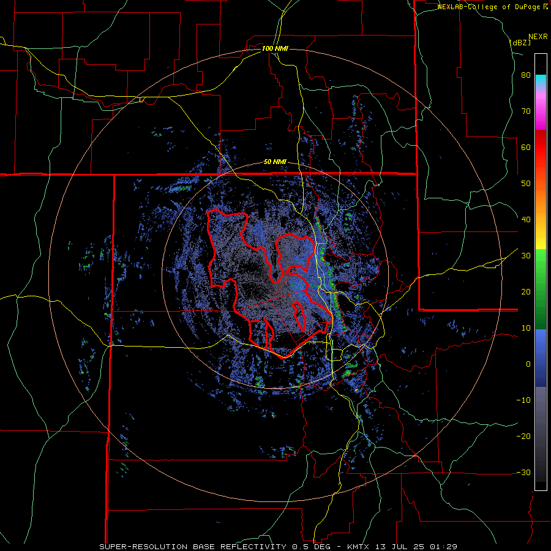The width and height of the screenshot is (551, 551).
Task: Click the KMTX 13 JUL 25 01:29 timestamp
Action: (402, 547)
